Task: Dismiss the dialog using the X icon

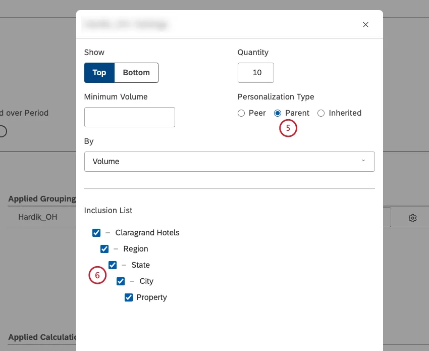Action: (x=365, y=24)
